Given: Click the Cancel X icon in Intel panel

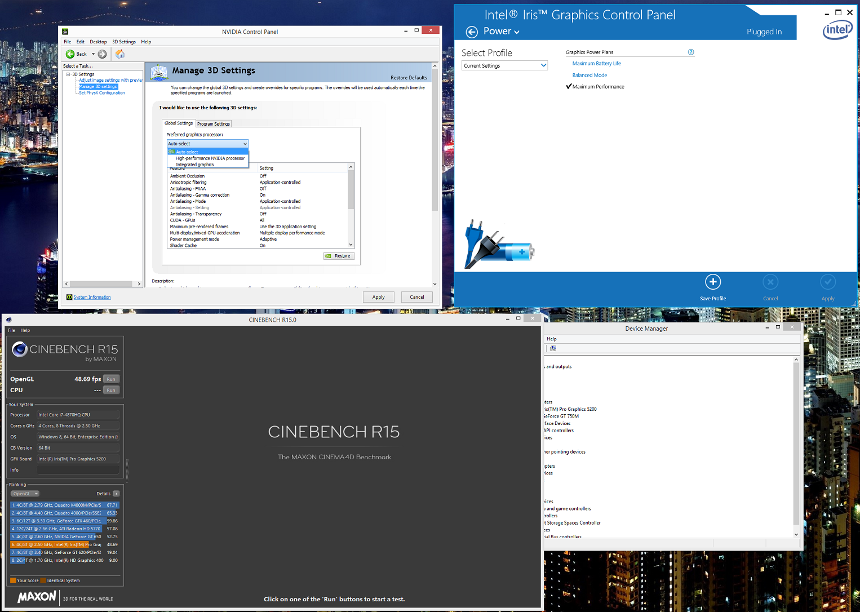Looking at the screenshot, I should (770, 282).
